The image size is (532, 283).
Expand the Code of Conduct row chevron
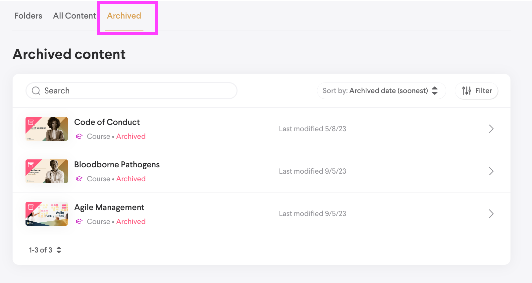click(x=491, y=129)
